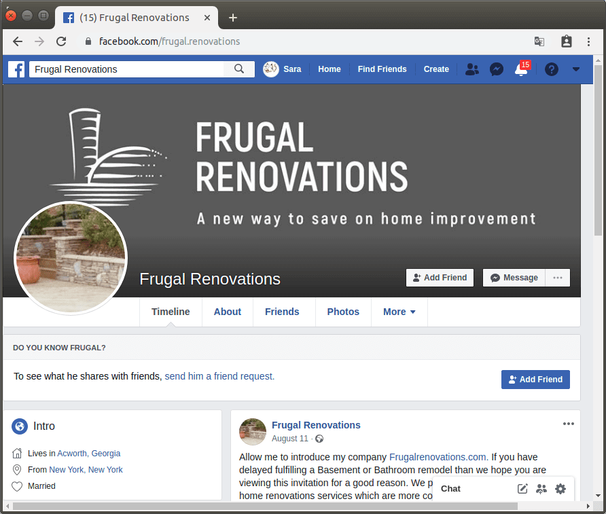Click the 'Frugal Renovations' name on the cover
Viewport: 606px width, 514px height.
point(210,279)
